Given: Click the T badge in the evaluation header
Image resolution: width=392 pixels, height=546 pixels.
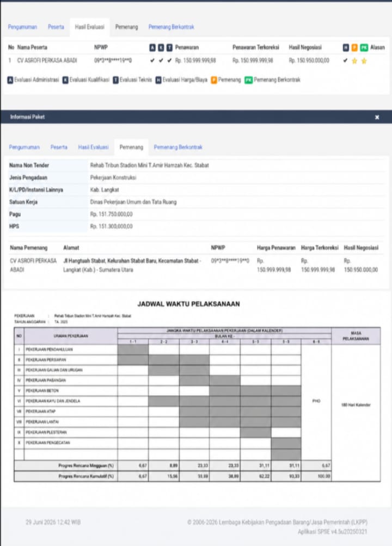Looking at the screenshot, I should pyautogui.click(x=169, y=48).
